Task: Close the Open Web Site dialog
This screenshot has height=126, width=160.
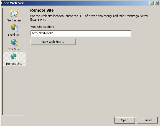Action: (156, 3)
